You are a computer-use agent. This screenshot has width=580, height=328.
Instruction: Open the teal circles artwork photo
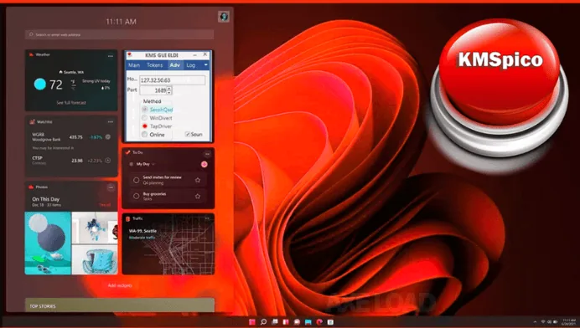(48, 243)
